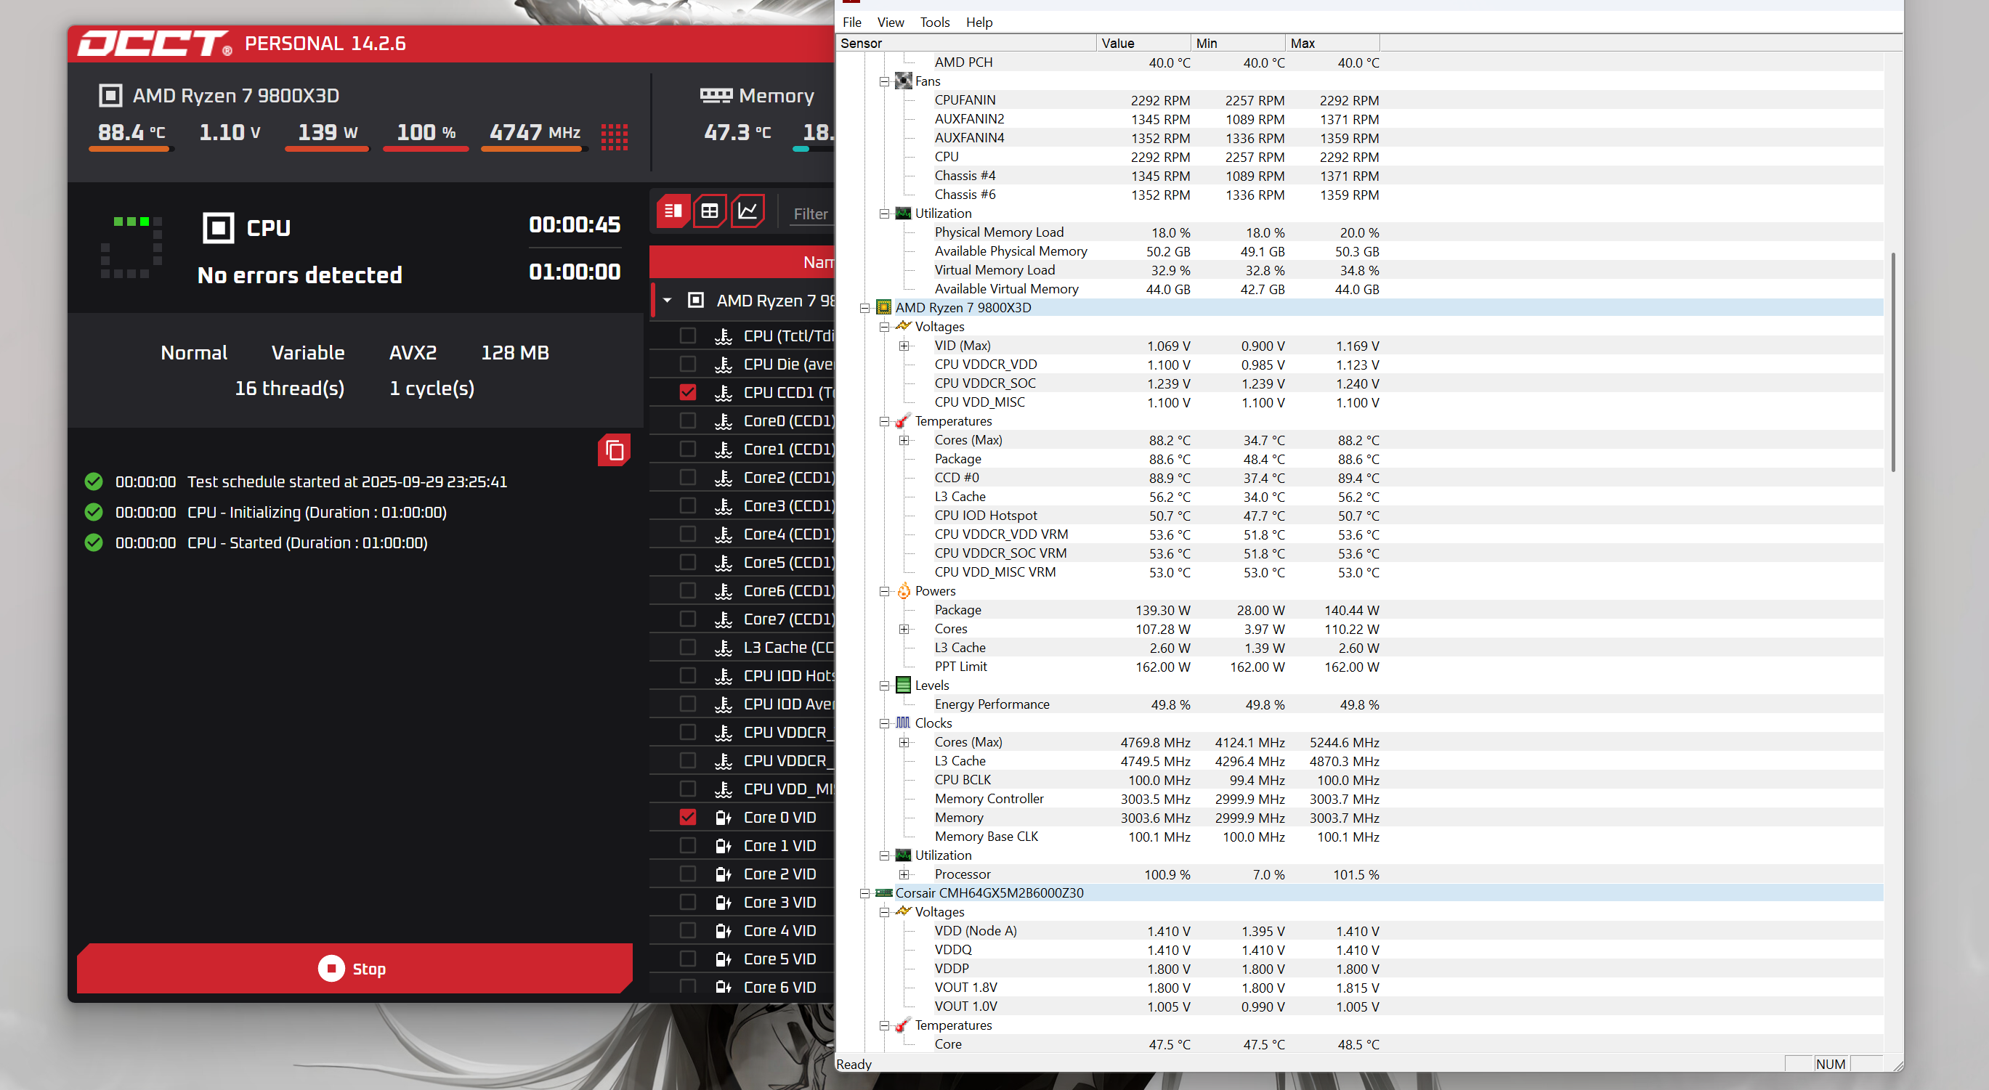The image size is (1989, 1090).
Task: Click the red dot grid icon beside 4747 MHz
Action: point(614,137)
